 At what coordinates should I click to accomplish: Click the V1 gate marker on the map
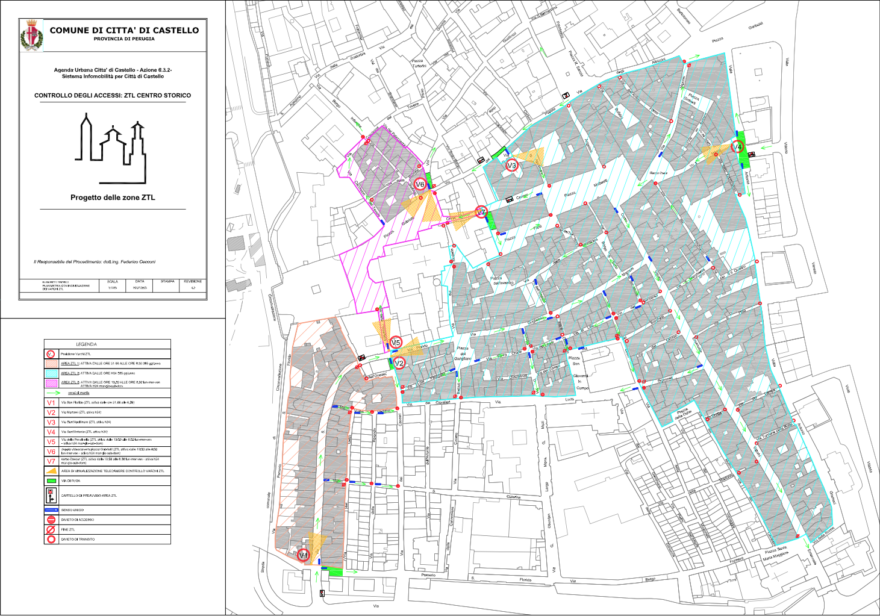coord(304,555)
